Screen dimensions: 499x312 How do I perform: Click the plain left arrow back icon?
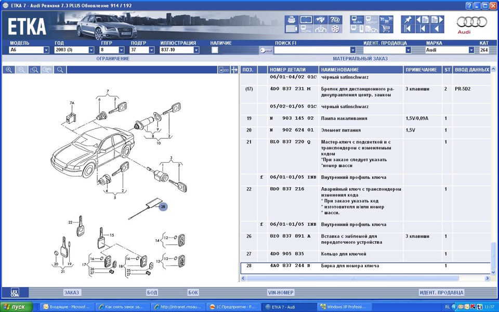coord(437,29)
